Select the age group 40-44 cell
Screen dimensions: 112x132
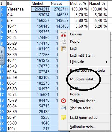click(19, 60)
